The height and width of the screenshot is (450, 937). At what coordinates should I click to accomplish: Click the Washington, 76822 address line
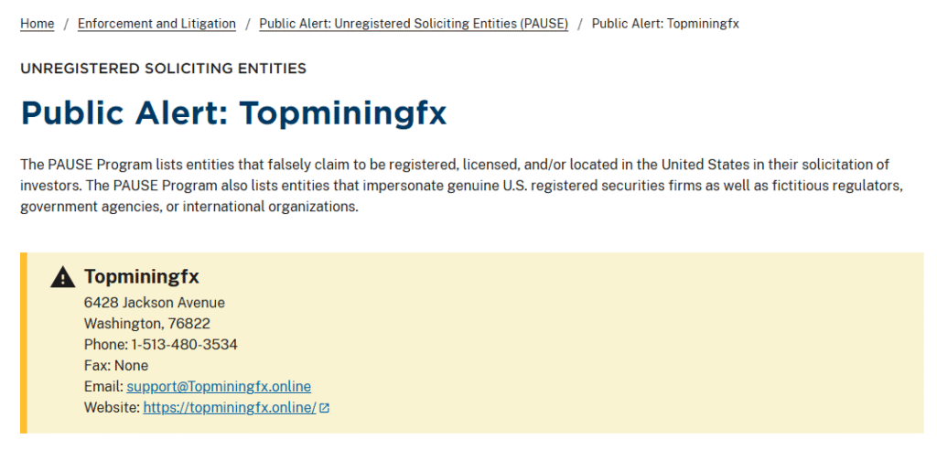147,324
